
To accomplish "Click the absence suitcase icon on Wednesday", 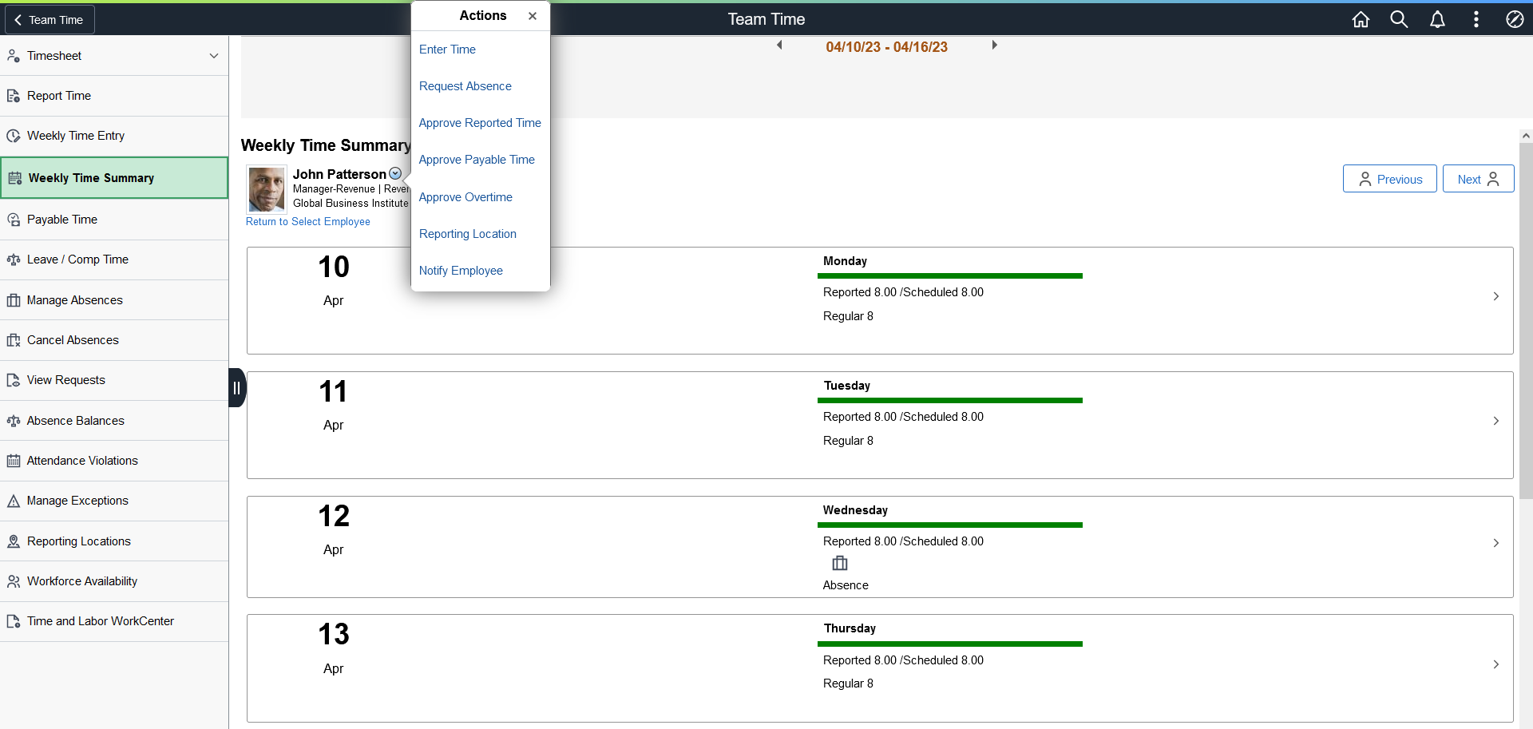I will click(x=840, y=563).
